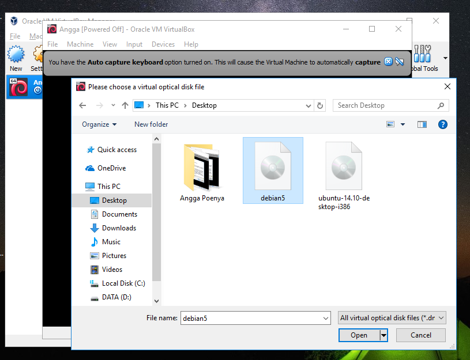The image size is (470, 360).
Task: Open recent locations dropdown arrow
Action: 113,105
